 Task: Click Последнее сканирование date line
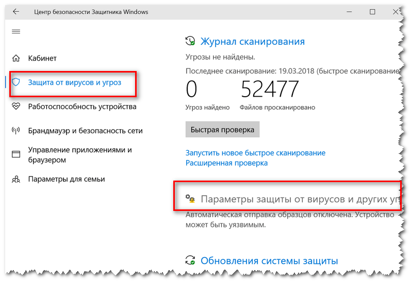tap(293, 71)
